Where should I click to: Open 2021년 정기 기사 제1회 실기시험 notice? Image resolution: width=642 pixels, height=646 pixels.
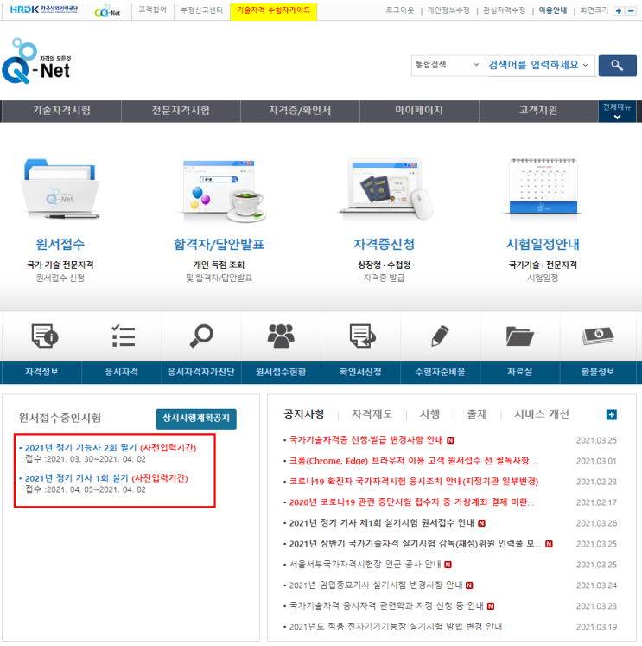(382, 523)
